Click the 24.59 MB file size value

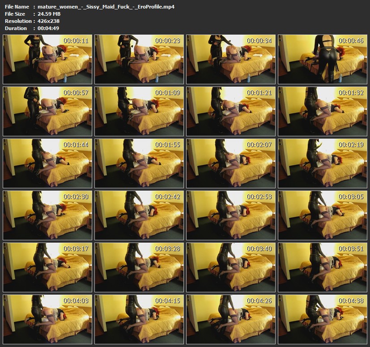coord(49,14)
